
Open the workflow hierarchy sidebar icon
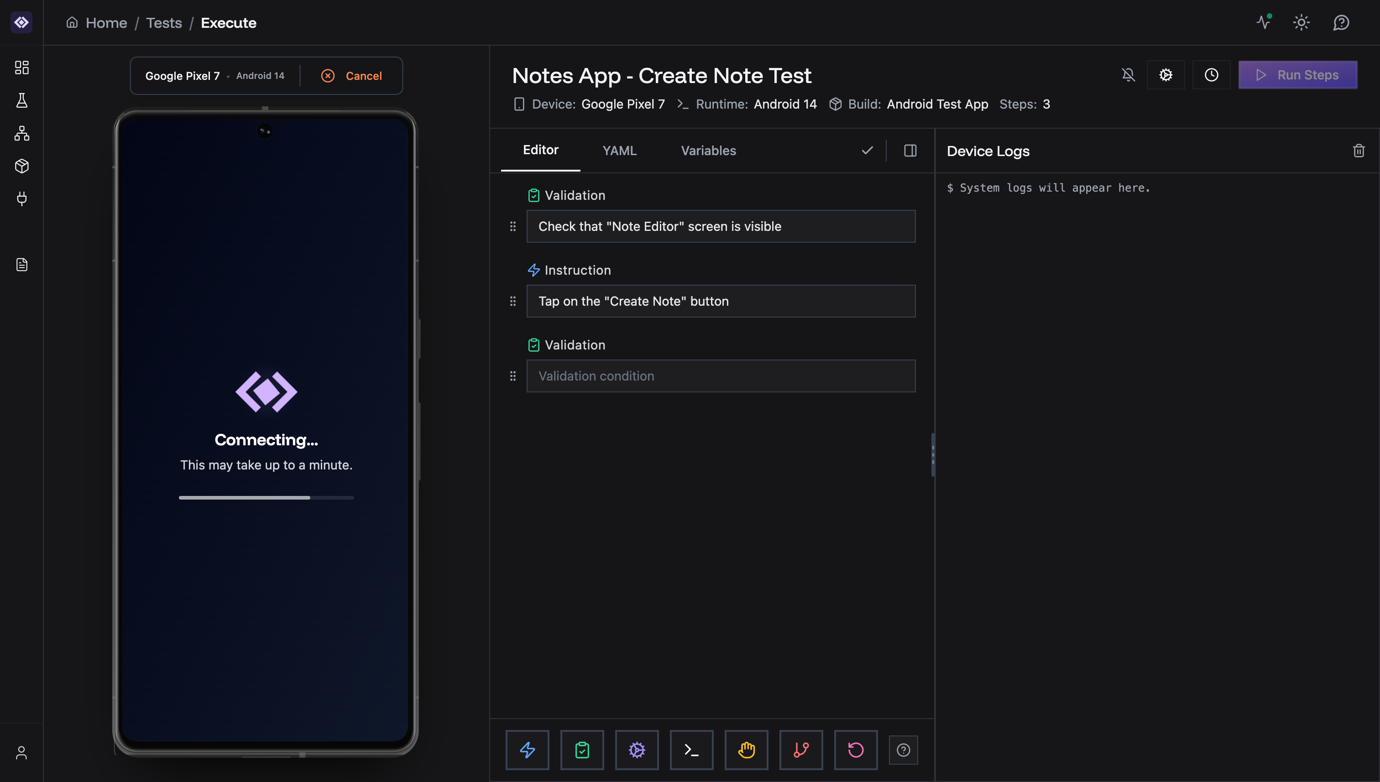pos(21,134)
